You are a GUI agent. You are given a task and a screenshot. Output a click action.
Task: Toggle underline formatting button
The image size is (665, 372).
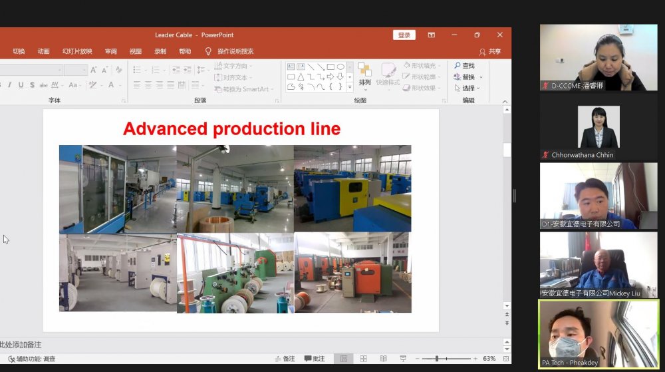pyautogui.click(x=21, y=85)
